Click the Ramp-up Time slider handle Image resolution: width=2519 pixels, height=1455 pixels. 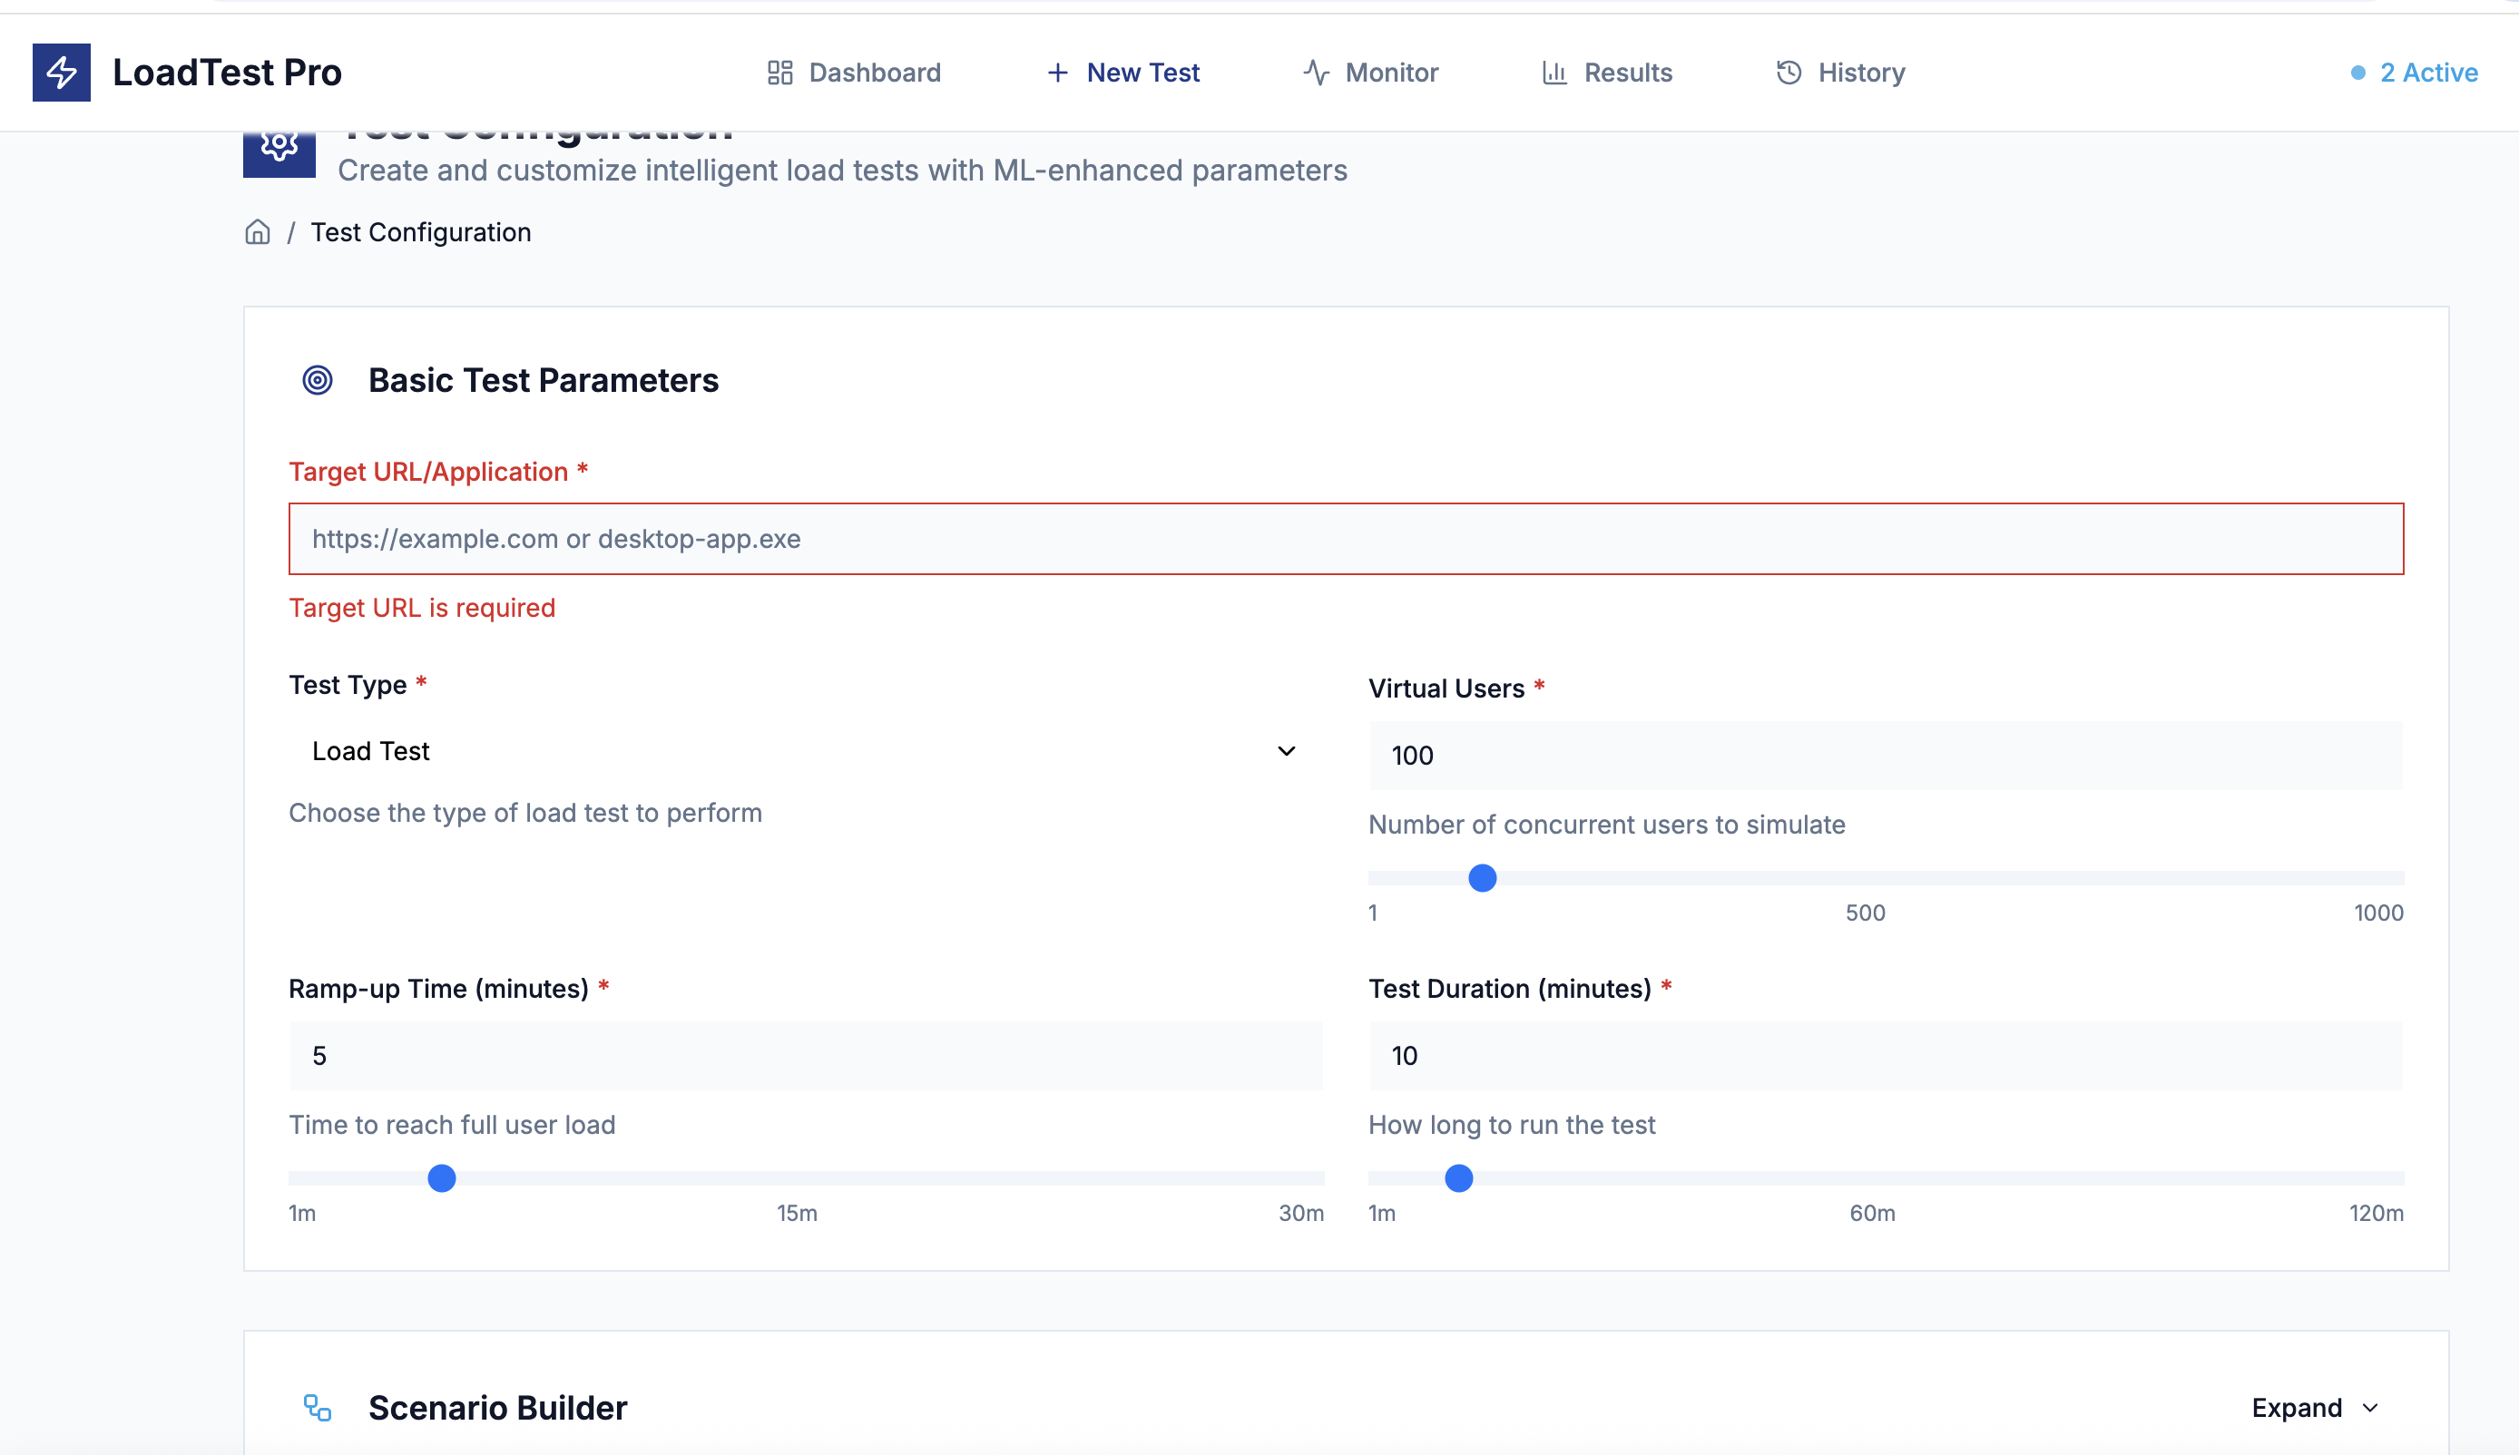click(x=442, y=1178)
